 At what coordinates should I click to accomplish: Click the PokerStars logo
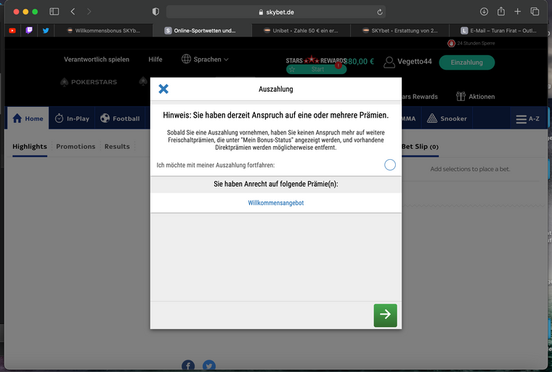coord(89,82)
